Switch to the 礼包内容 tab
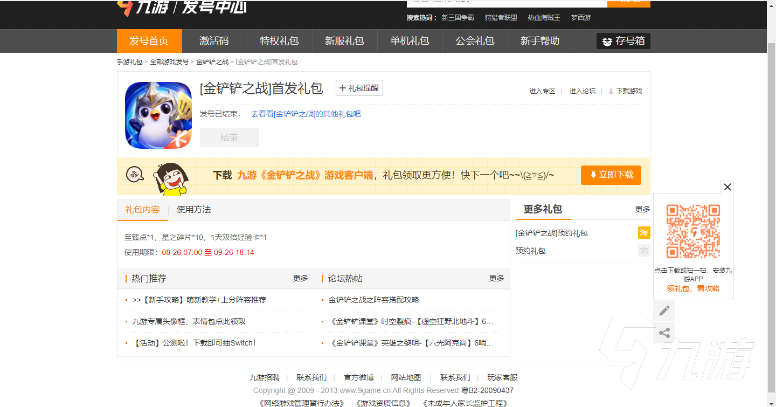This screenshot has width=776, height=407. [x=143, y=210]
